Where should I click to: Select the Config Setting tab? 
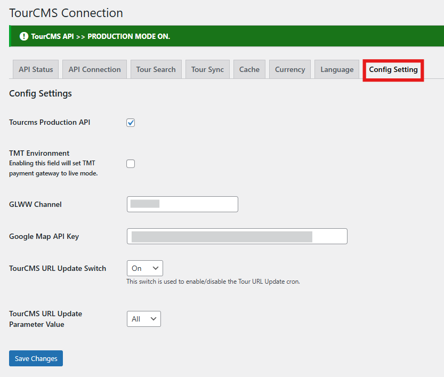[x=393, y=70]
